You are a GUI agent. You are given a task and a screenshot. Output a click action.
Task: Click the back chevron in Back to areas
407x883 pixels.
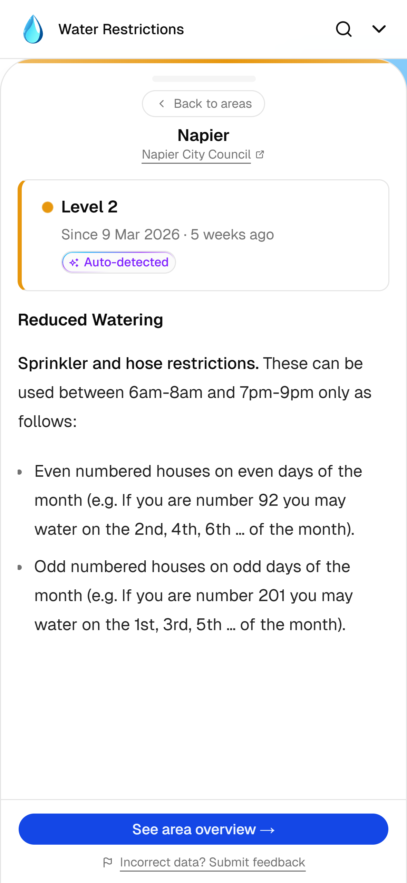point(162,104)
